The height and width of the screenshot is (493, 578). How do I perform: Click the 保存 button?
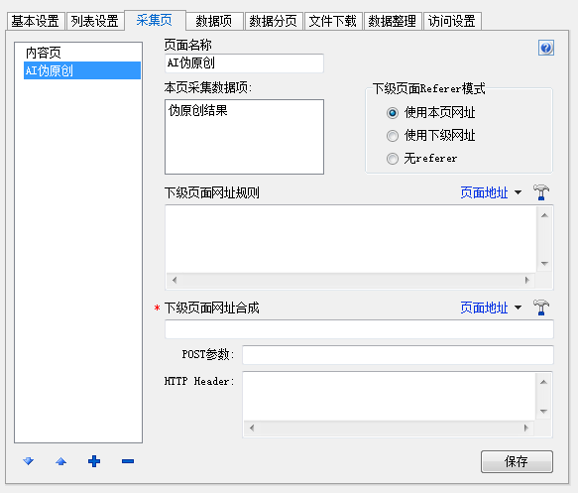[517, 461]
